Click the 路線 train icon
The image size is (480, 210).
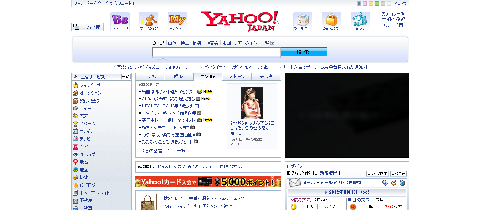coord(75,177)
